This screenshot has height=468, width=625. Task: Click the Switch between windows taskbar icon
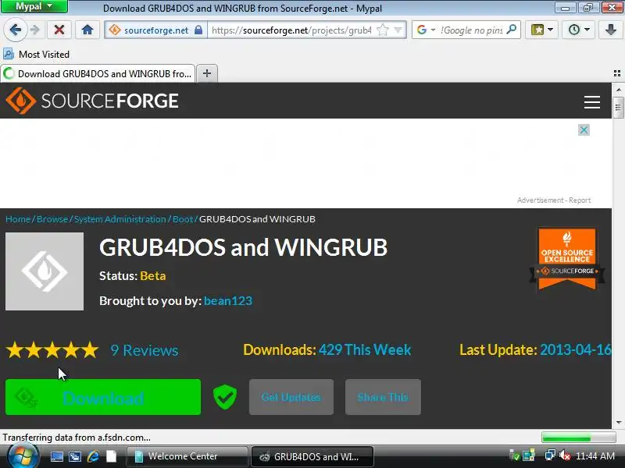point(75,456)
